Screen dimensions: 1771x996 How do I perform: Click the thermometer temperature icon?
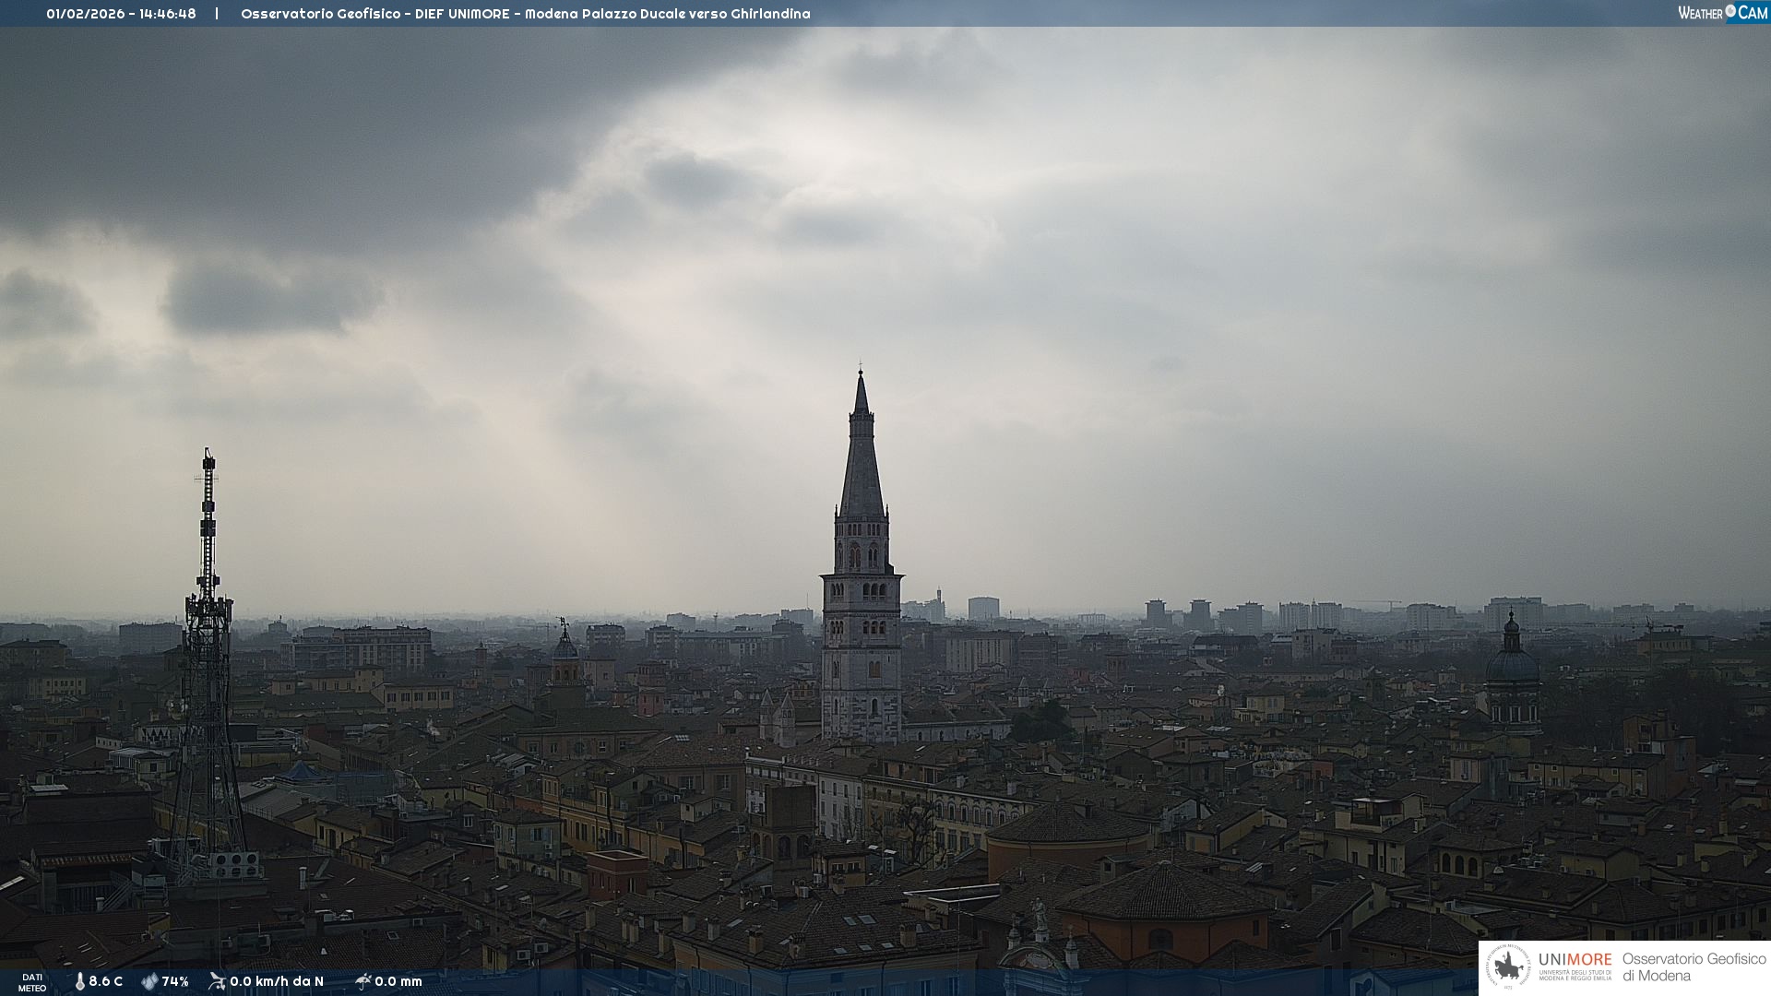[x=79, y=981]
